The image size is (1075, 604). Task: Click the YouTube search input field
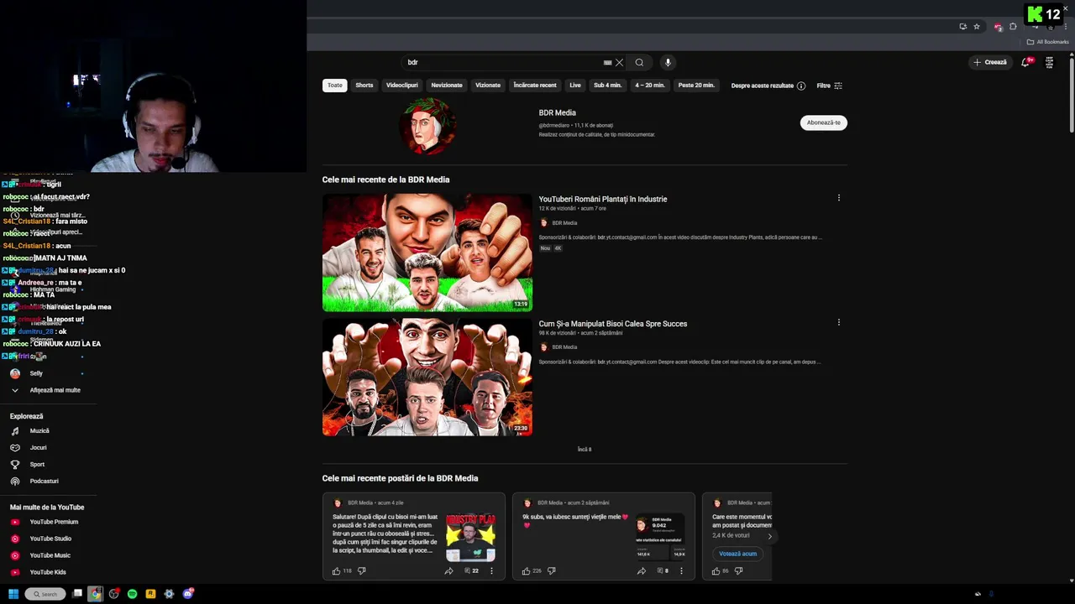point(504,62)
